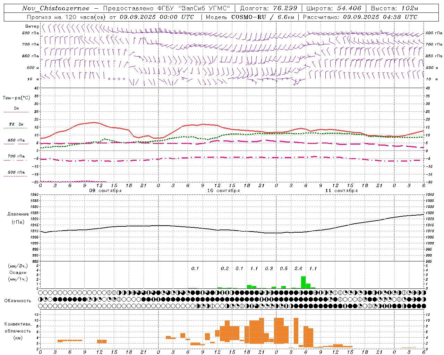Click the (мм/3ч.) precipitation unit label

pyautogui.click(x=18, y=266)
